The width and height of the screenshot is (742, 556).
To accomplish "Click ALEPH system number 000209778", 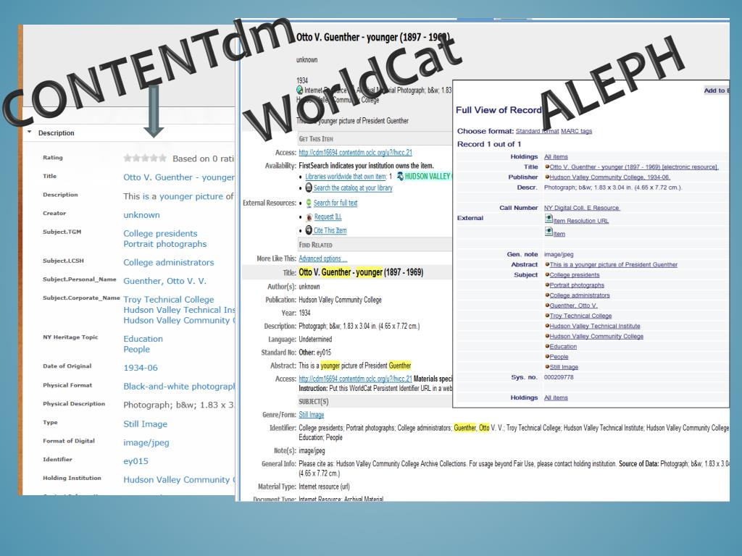I will point(559,377).
